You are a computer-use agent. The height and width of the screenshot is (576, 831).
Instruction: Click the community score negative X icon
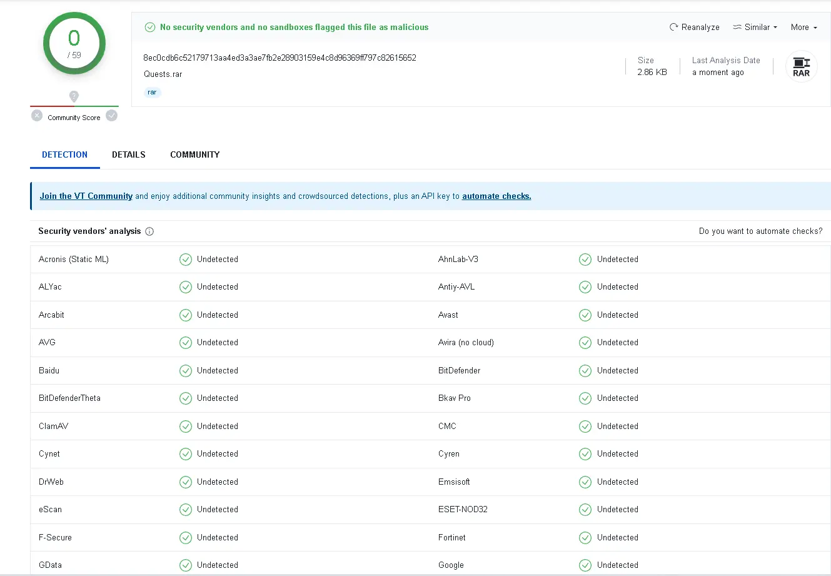37,116
